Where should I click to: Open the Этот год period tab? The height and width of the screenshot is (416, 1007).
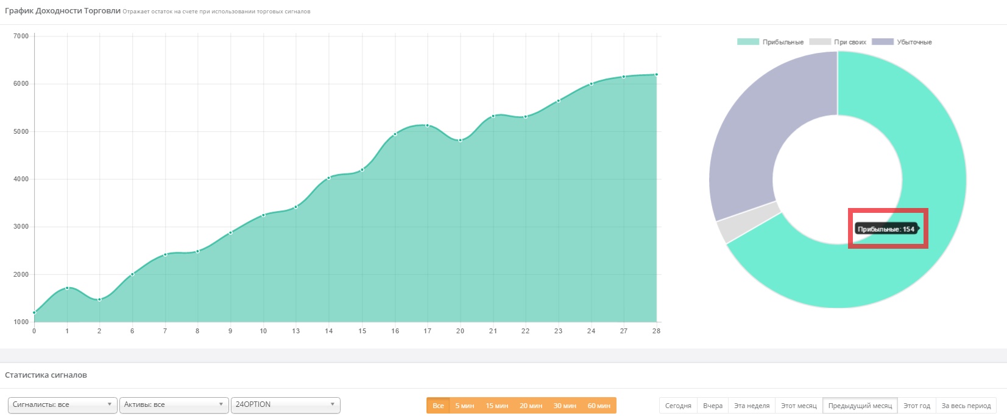click(917, 406)
